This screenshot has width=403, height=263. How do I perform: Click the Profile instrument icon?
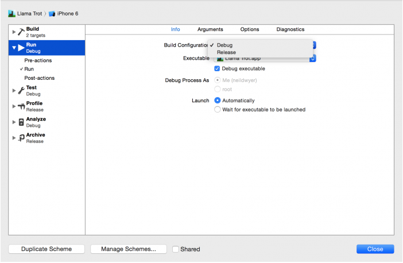(21, 106)
